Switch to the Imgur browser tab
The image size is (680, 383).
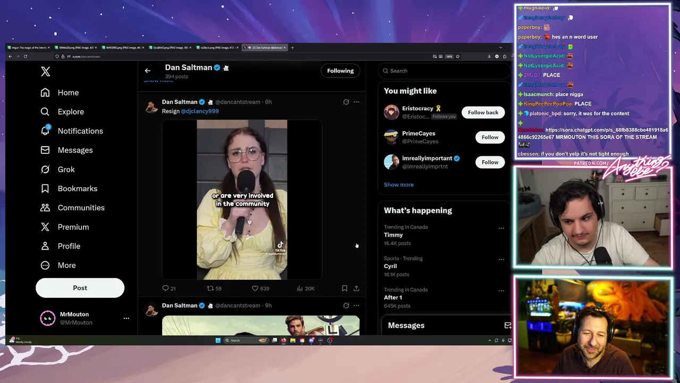(29, 47)
